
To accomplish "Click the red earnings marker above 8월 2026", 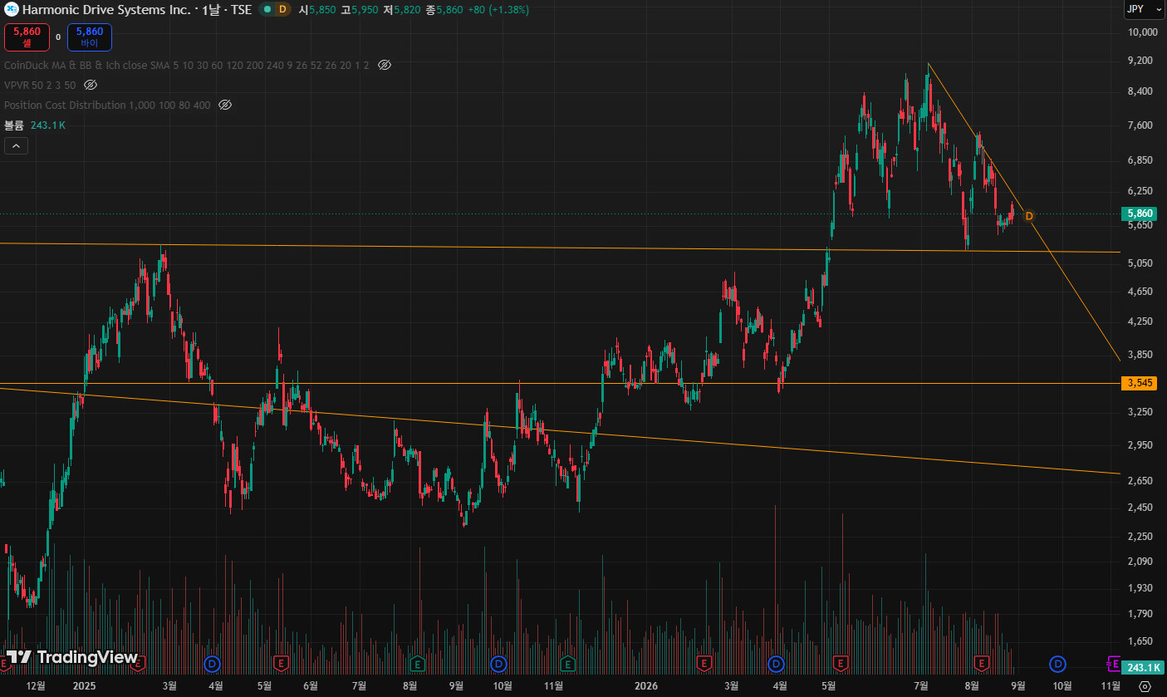I will [x=982, y=663].
